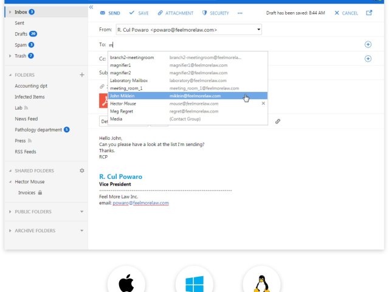Open the Accounting dpt folder
Screen dimensions: 389x292
click(31, 86)
